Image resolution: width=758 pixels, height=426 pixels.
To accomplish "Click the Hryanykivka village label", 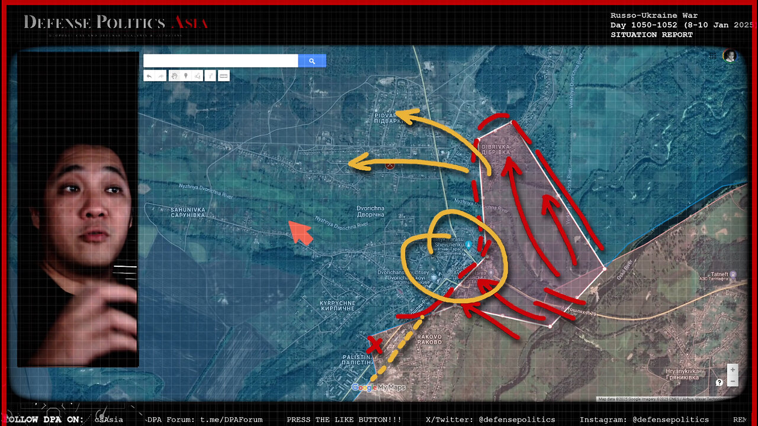I will coord(682,374).
